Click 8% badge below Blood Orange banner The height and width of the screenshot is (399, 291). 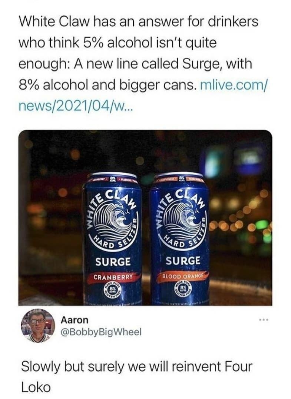[x=182, y=289]
